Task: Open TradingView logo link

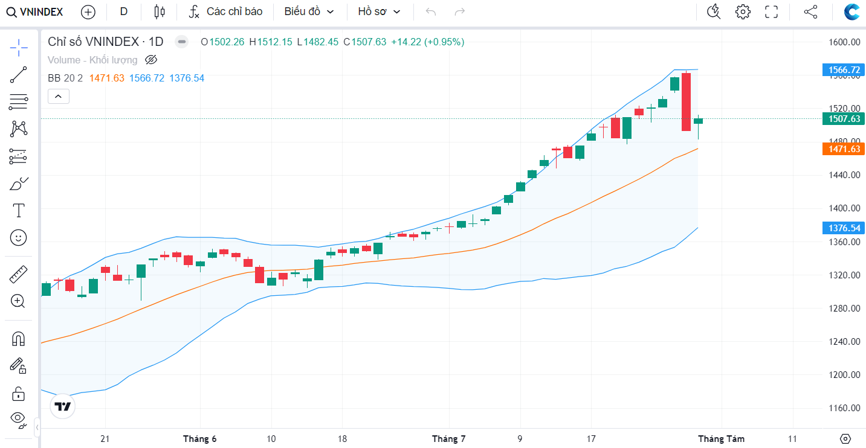Action: [62, 406]
